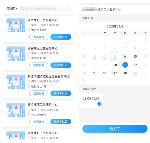The image size is (150, 143).
Task: Click the 殷行社区卫生服务中心 title
Action: point(43,105)
